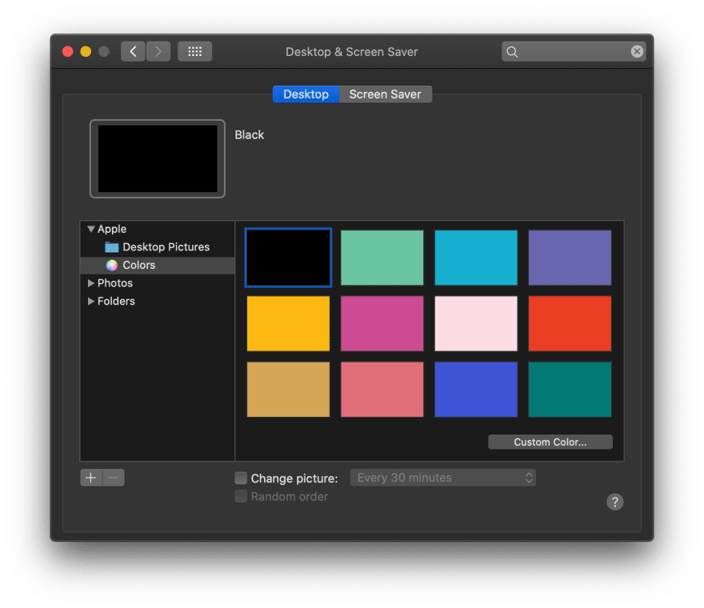Close the window with the red button
Screen dimensions: 704x608
pos(68,52)
